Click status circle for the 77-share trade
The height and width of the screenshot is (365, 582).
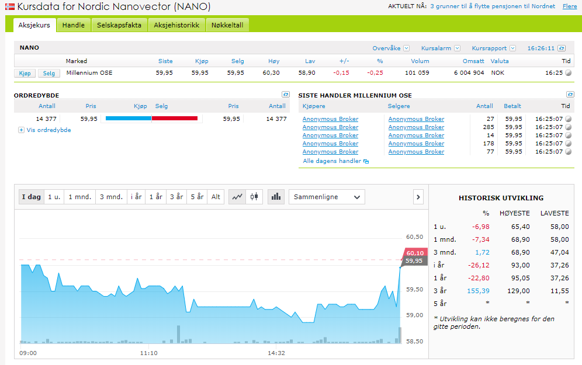(x=568, y=152)
